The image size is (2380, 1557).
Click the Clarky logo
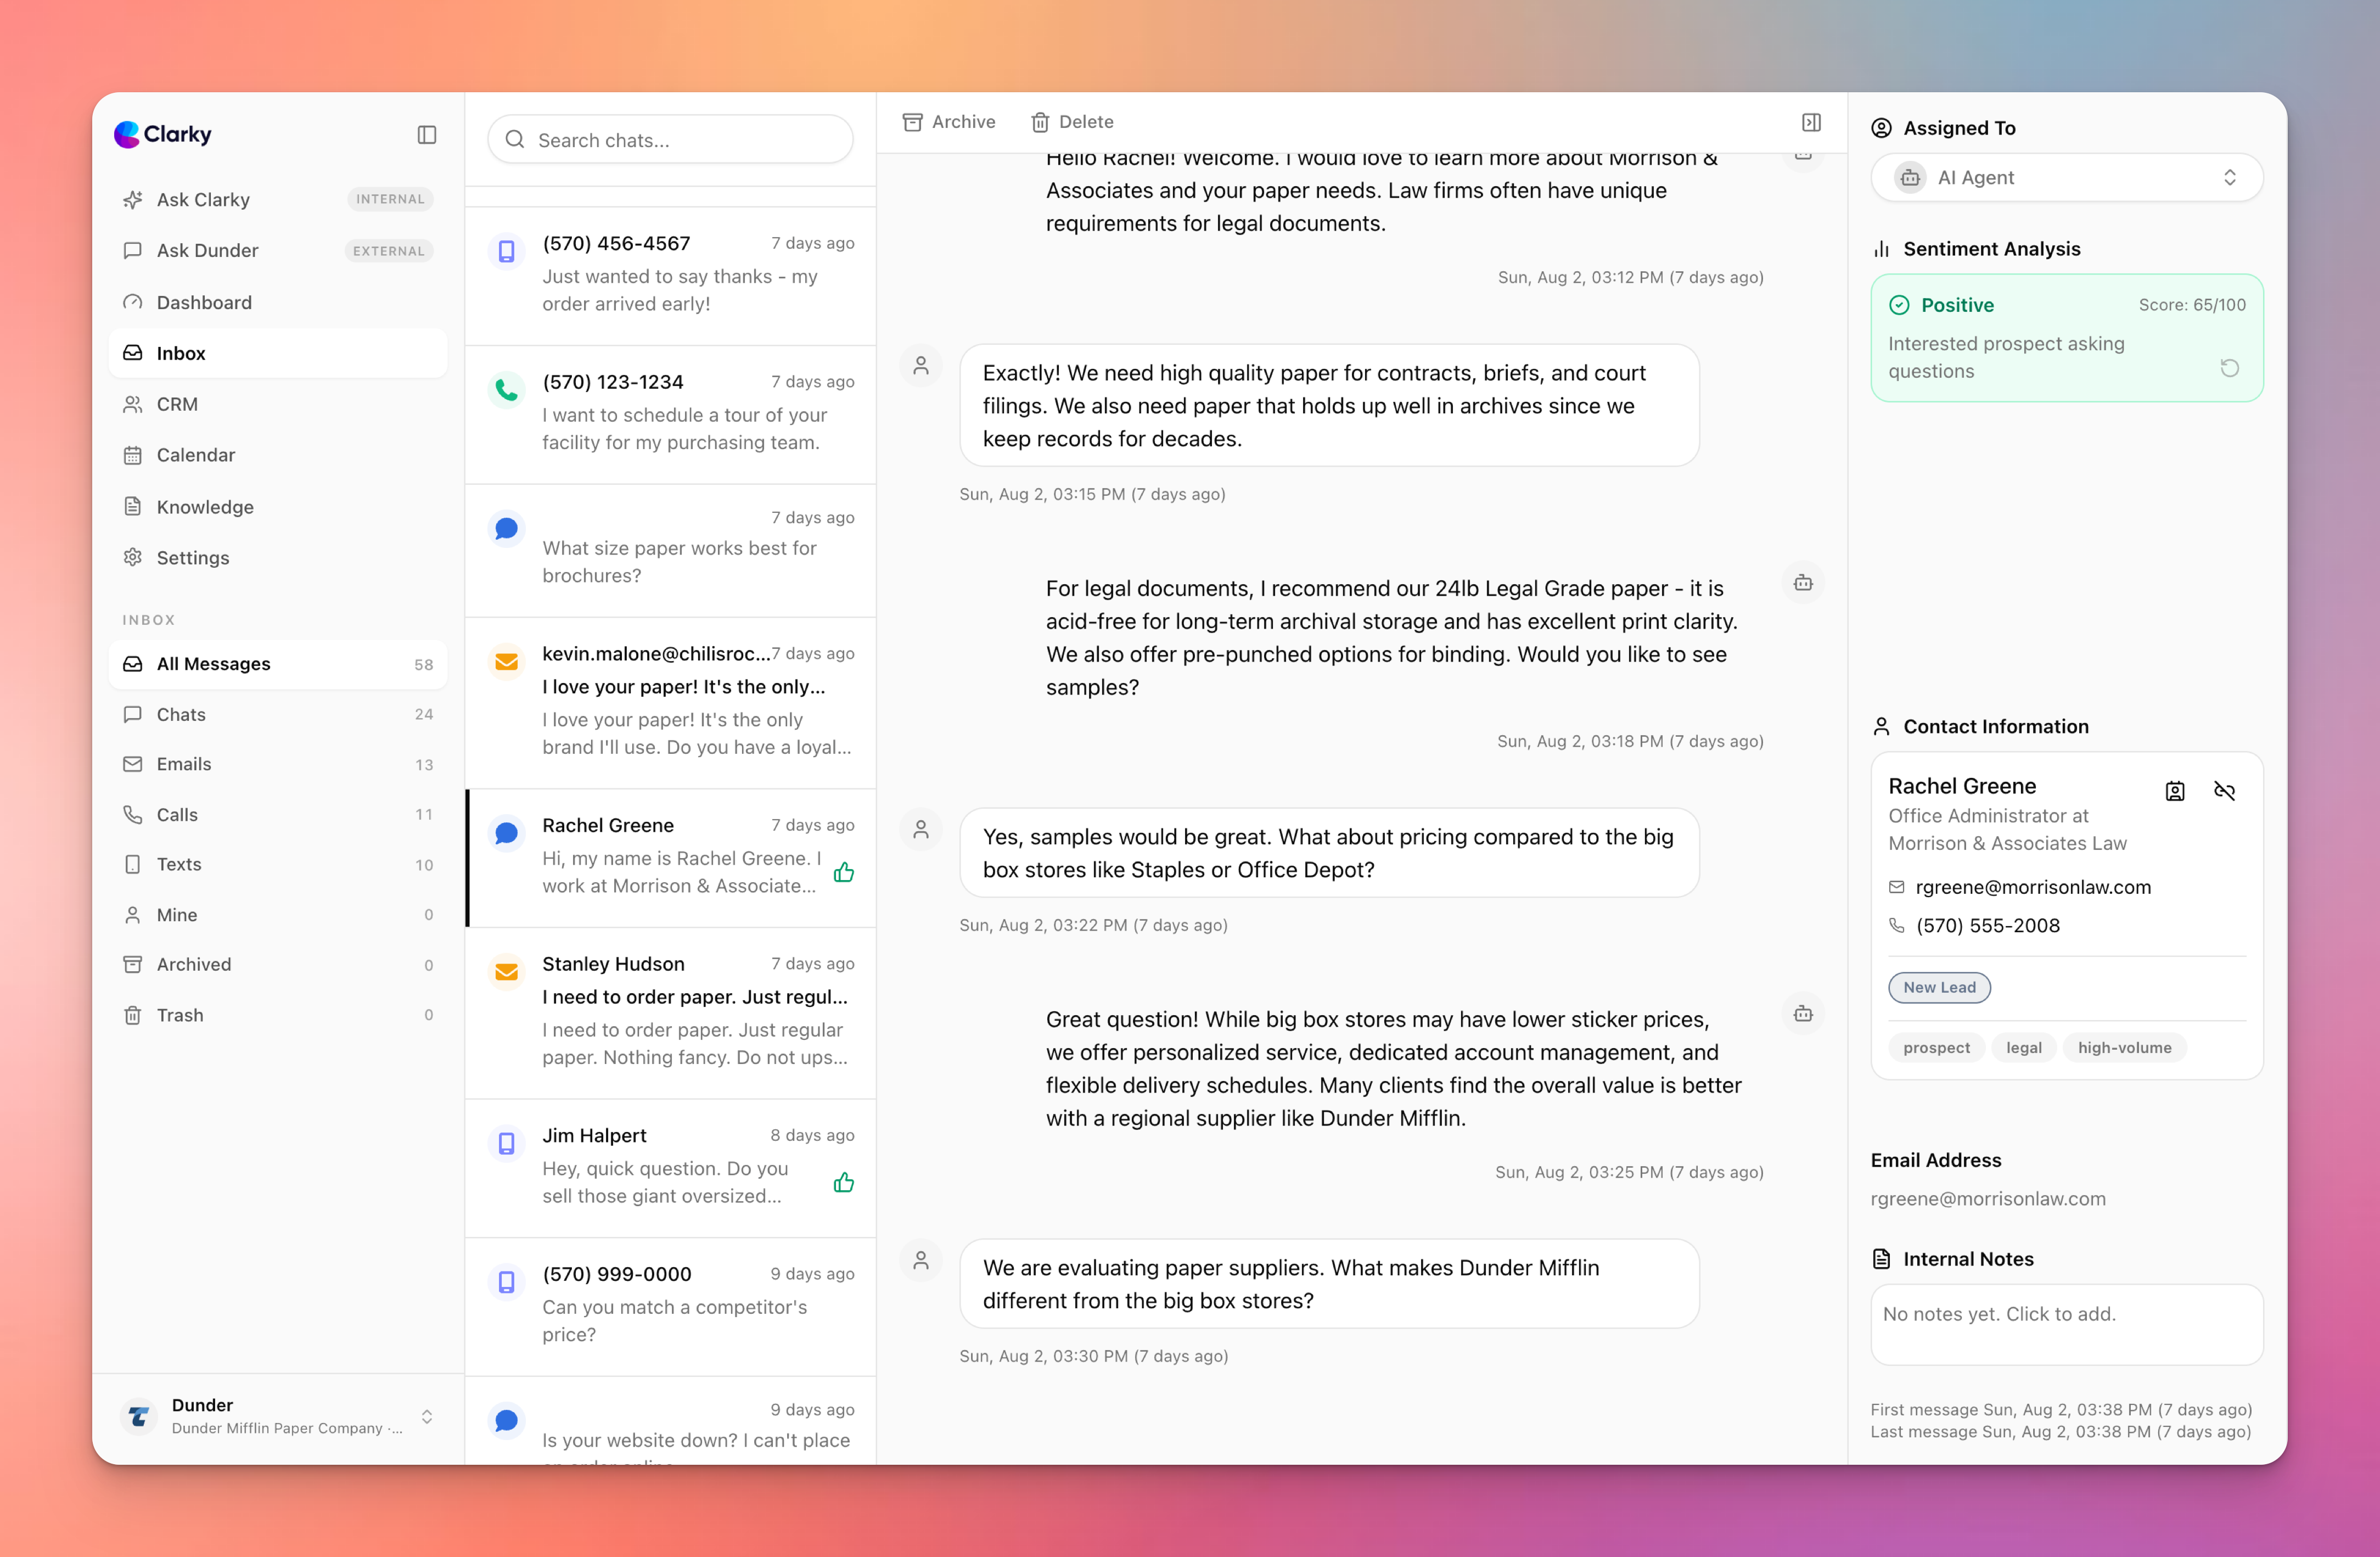[x=163, y=134]
